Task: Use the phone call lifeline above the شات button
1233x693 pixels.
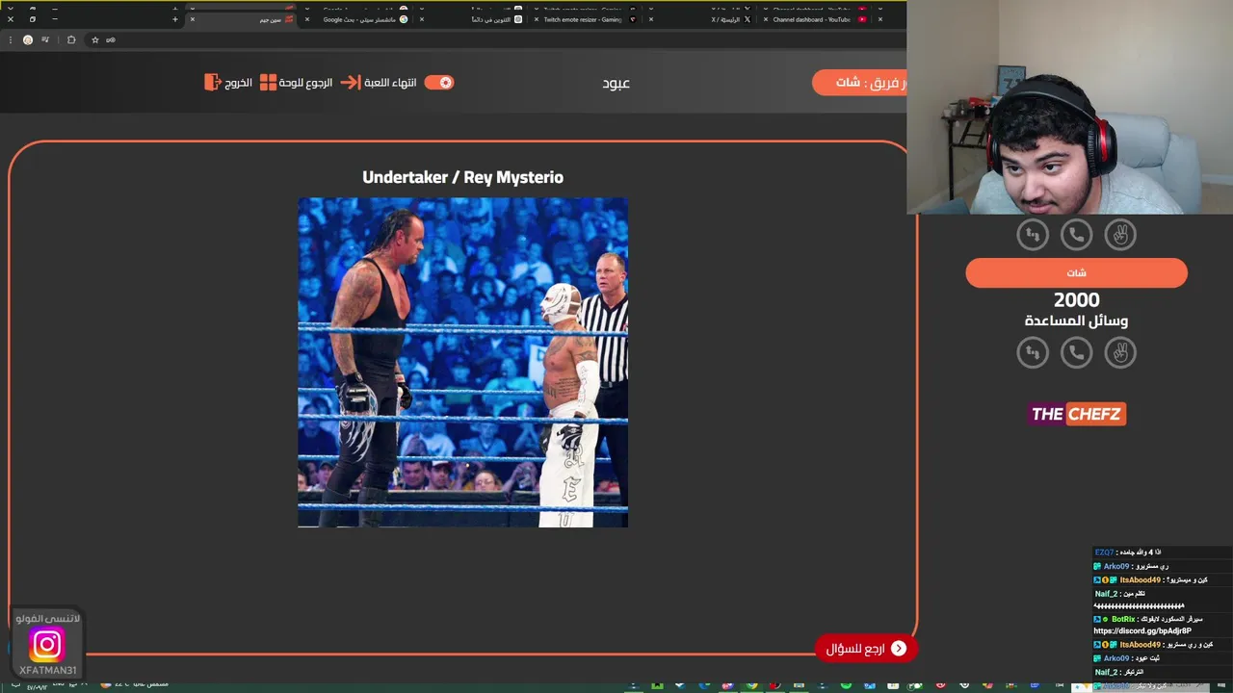Action: pos(1076,234)
